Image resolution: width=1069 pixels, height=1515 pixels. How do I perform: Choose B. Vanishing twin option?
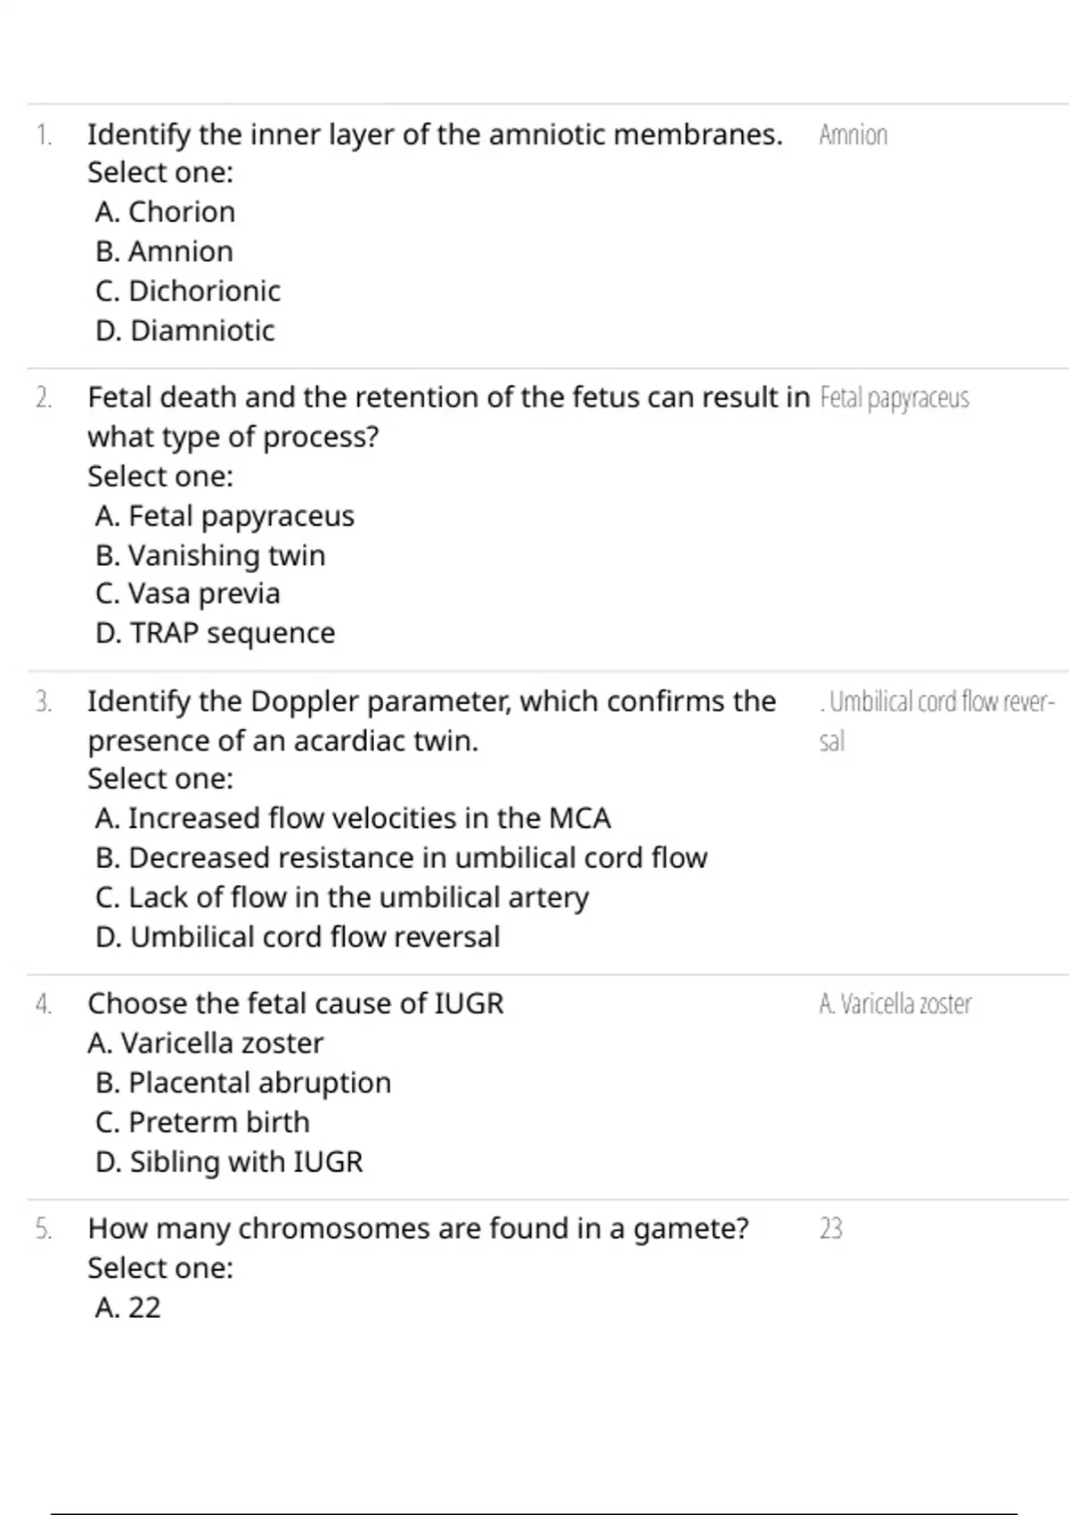(210, 555)
